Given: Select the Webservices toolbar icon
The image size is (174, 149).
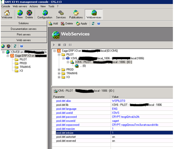Looking at the screenshot, I should pos(94,13).
